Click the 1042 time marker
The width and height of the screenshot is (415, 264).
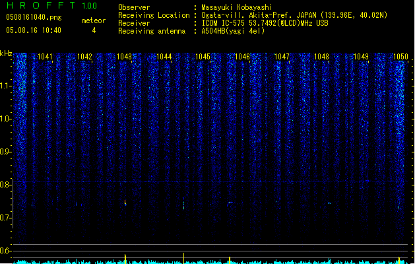84,57
